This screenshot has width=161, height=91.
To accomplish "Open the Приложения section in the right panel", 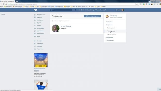I will coord(110,40).
